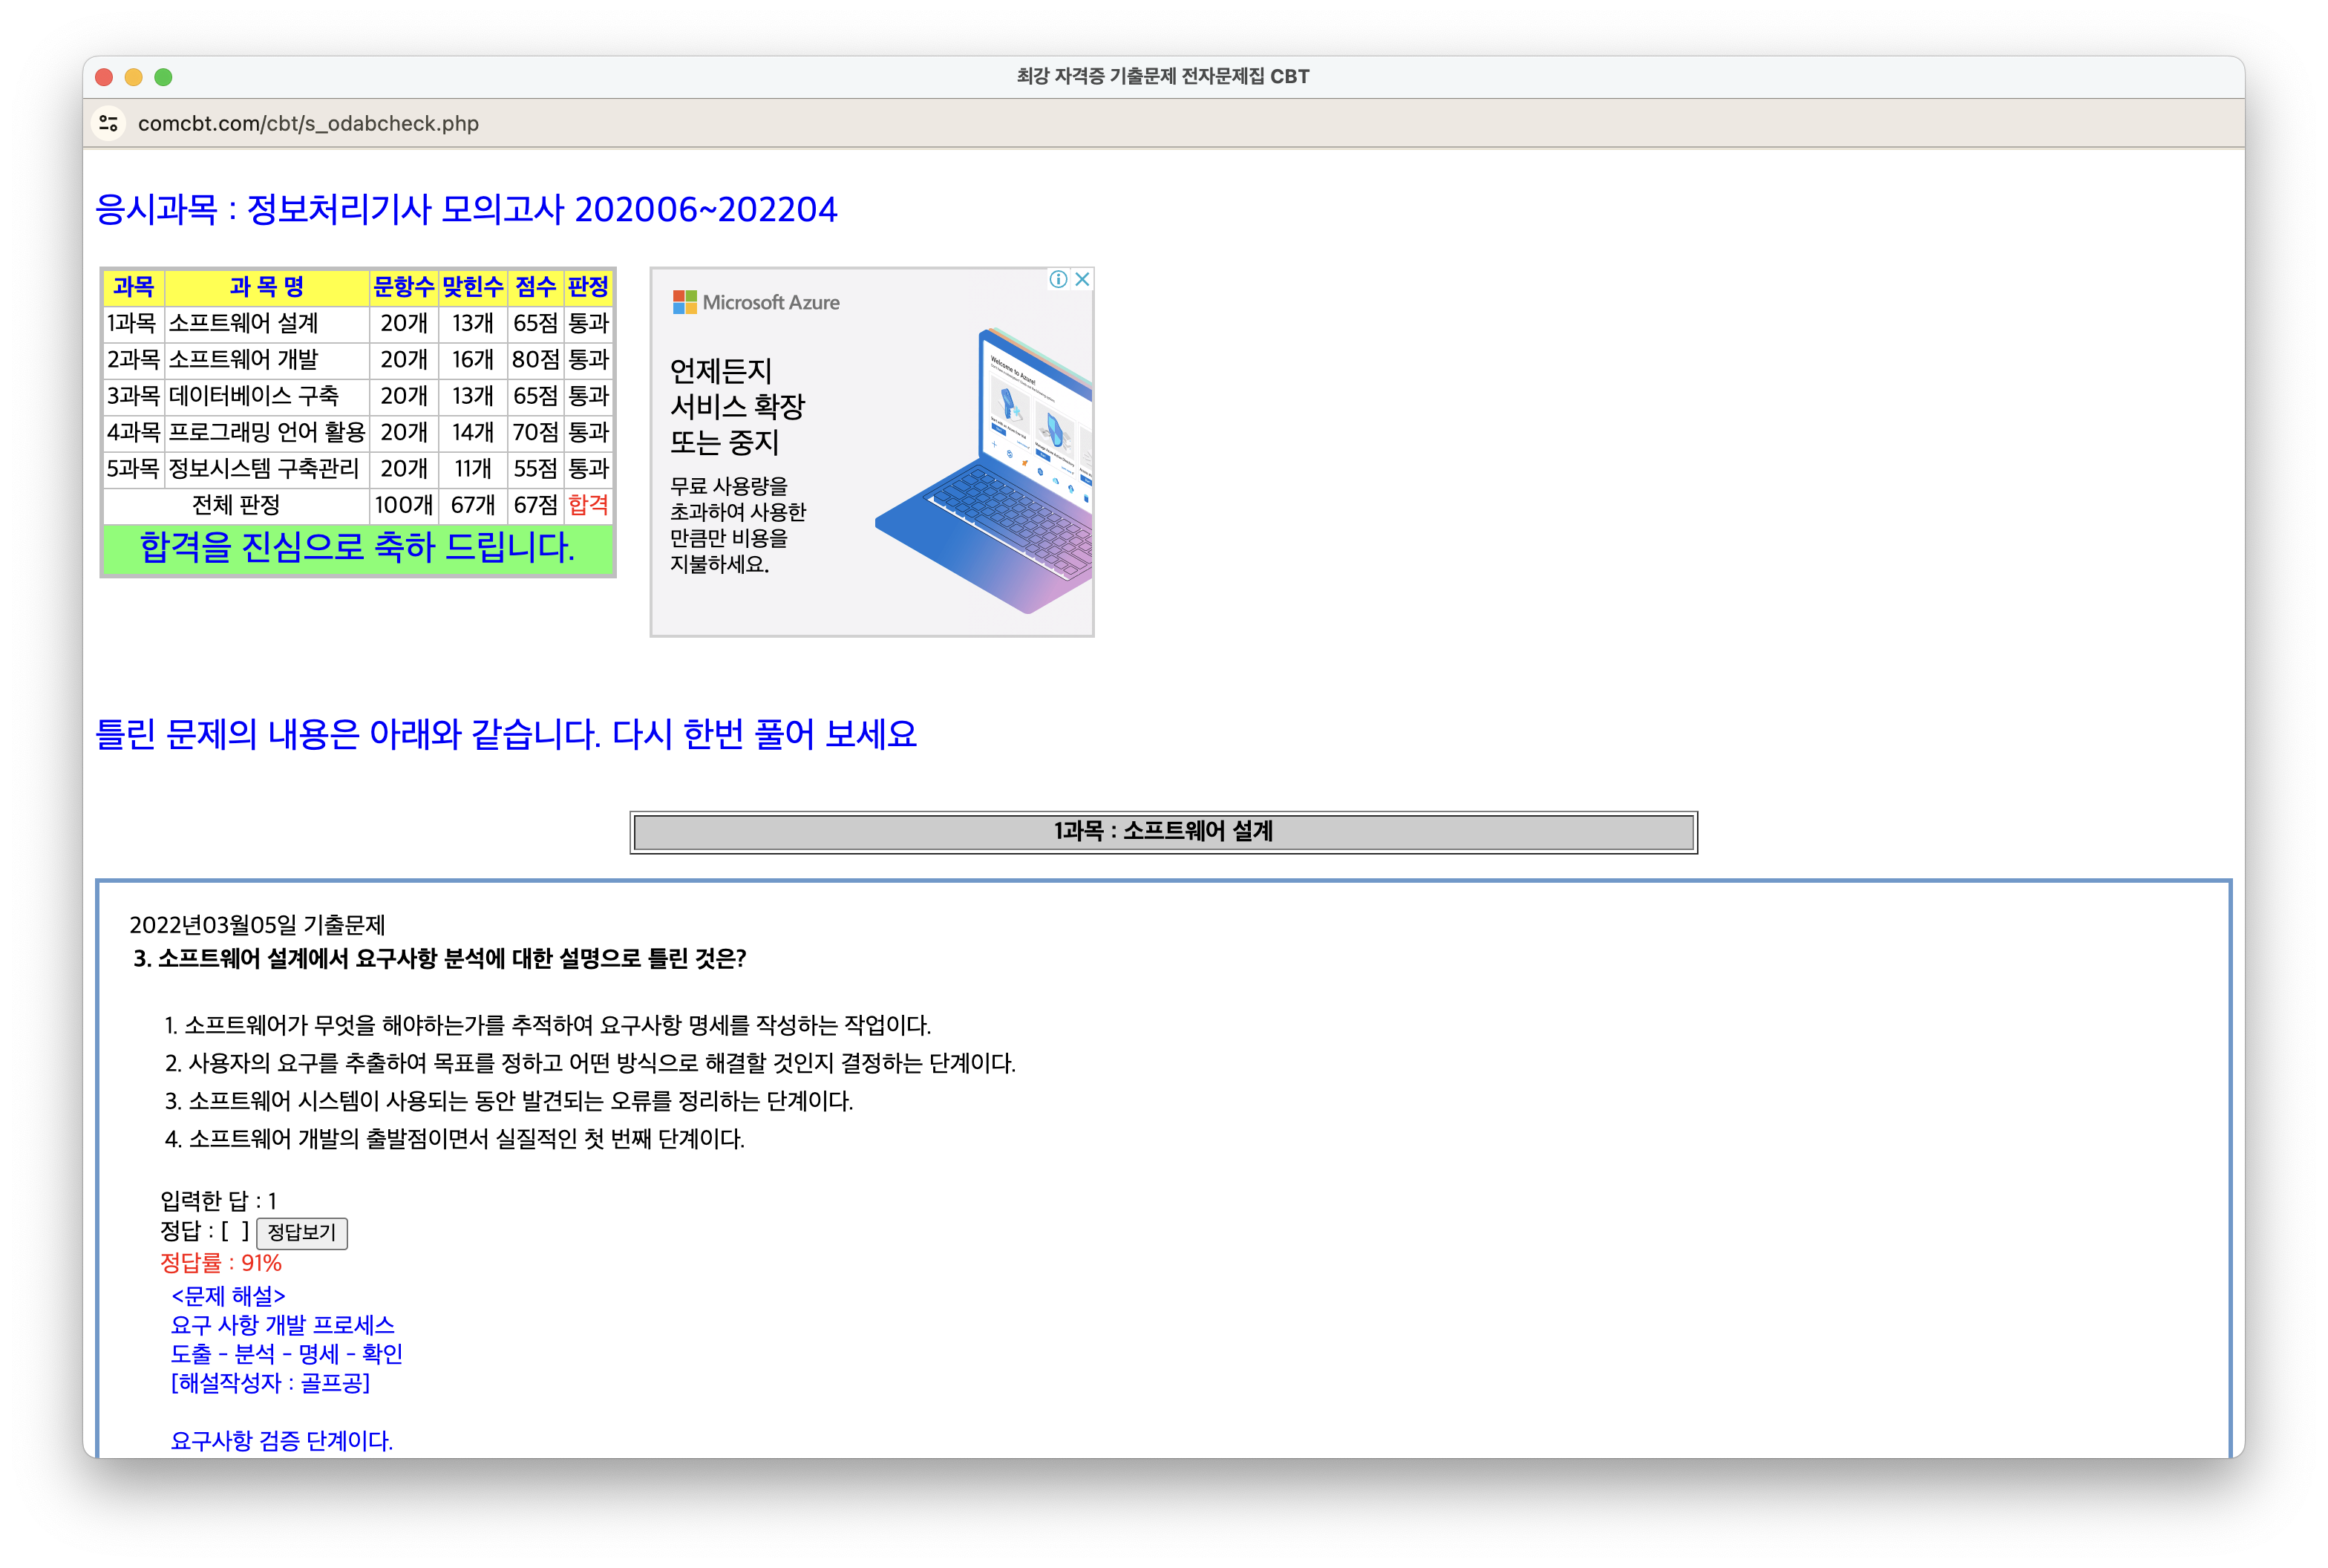Open the ad headline 언제든지 서비스 확장

tap(736, 406)
